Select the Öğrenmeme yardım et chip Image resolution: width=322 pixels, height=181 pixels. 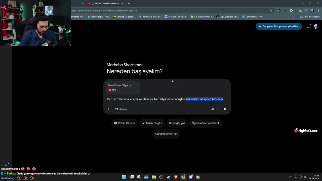coord(205,123)
